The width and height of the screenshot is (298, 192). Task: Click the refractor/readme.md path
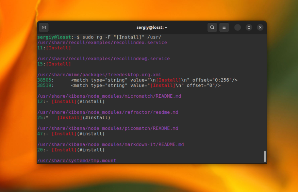[x=107, y=112]
